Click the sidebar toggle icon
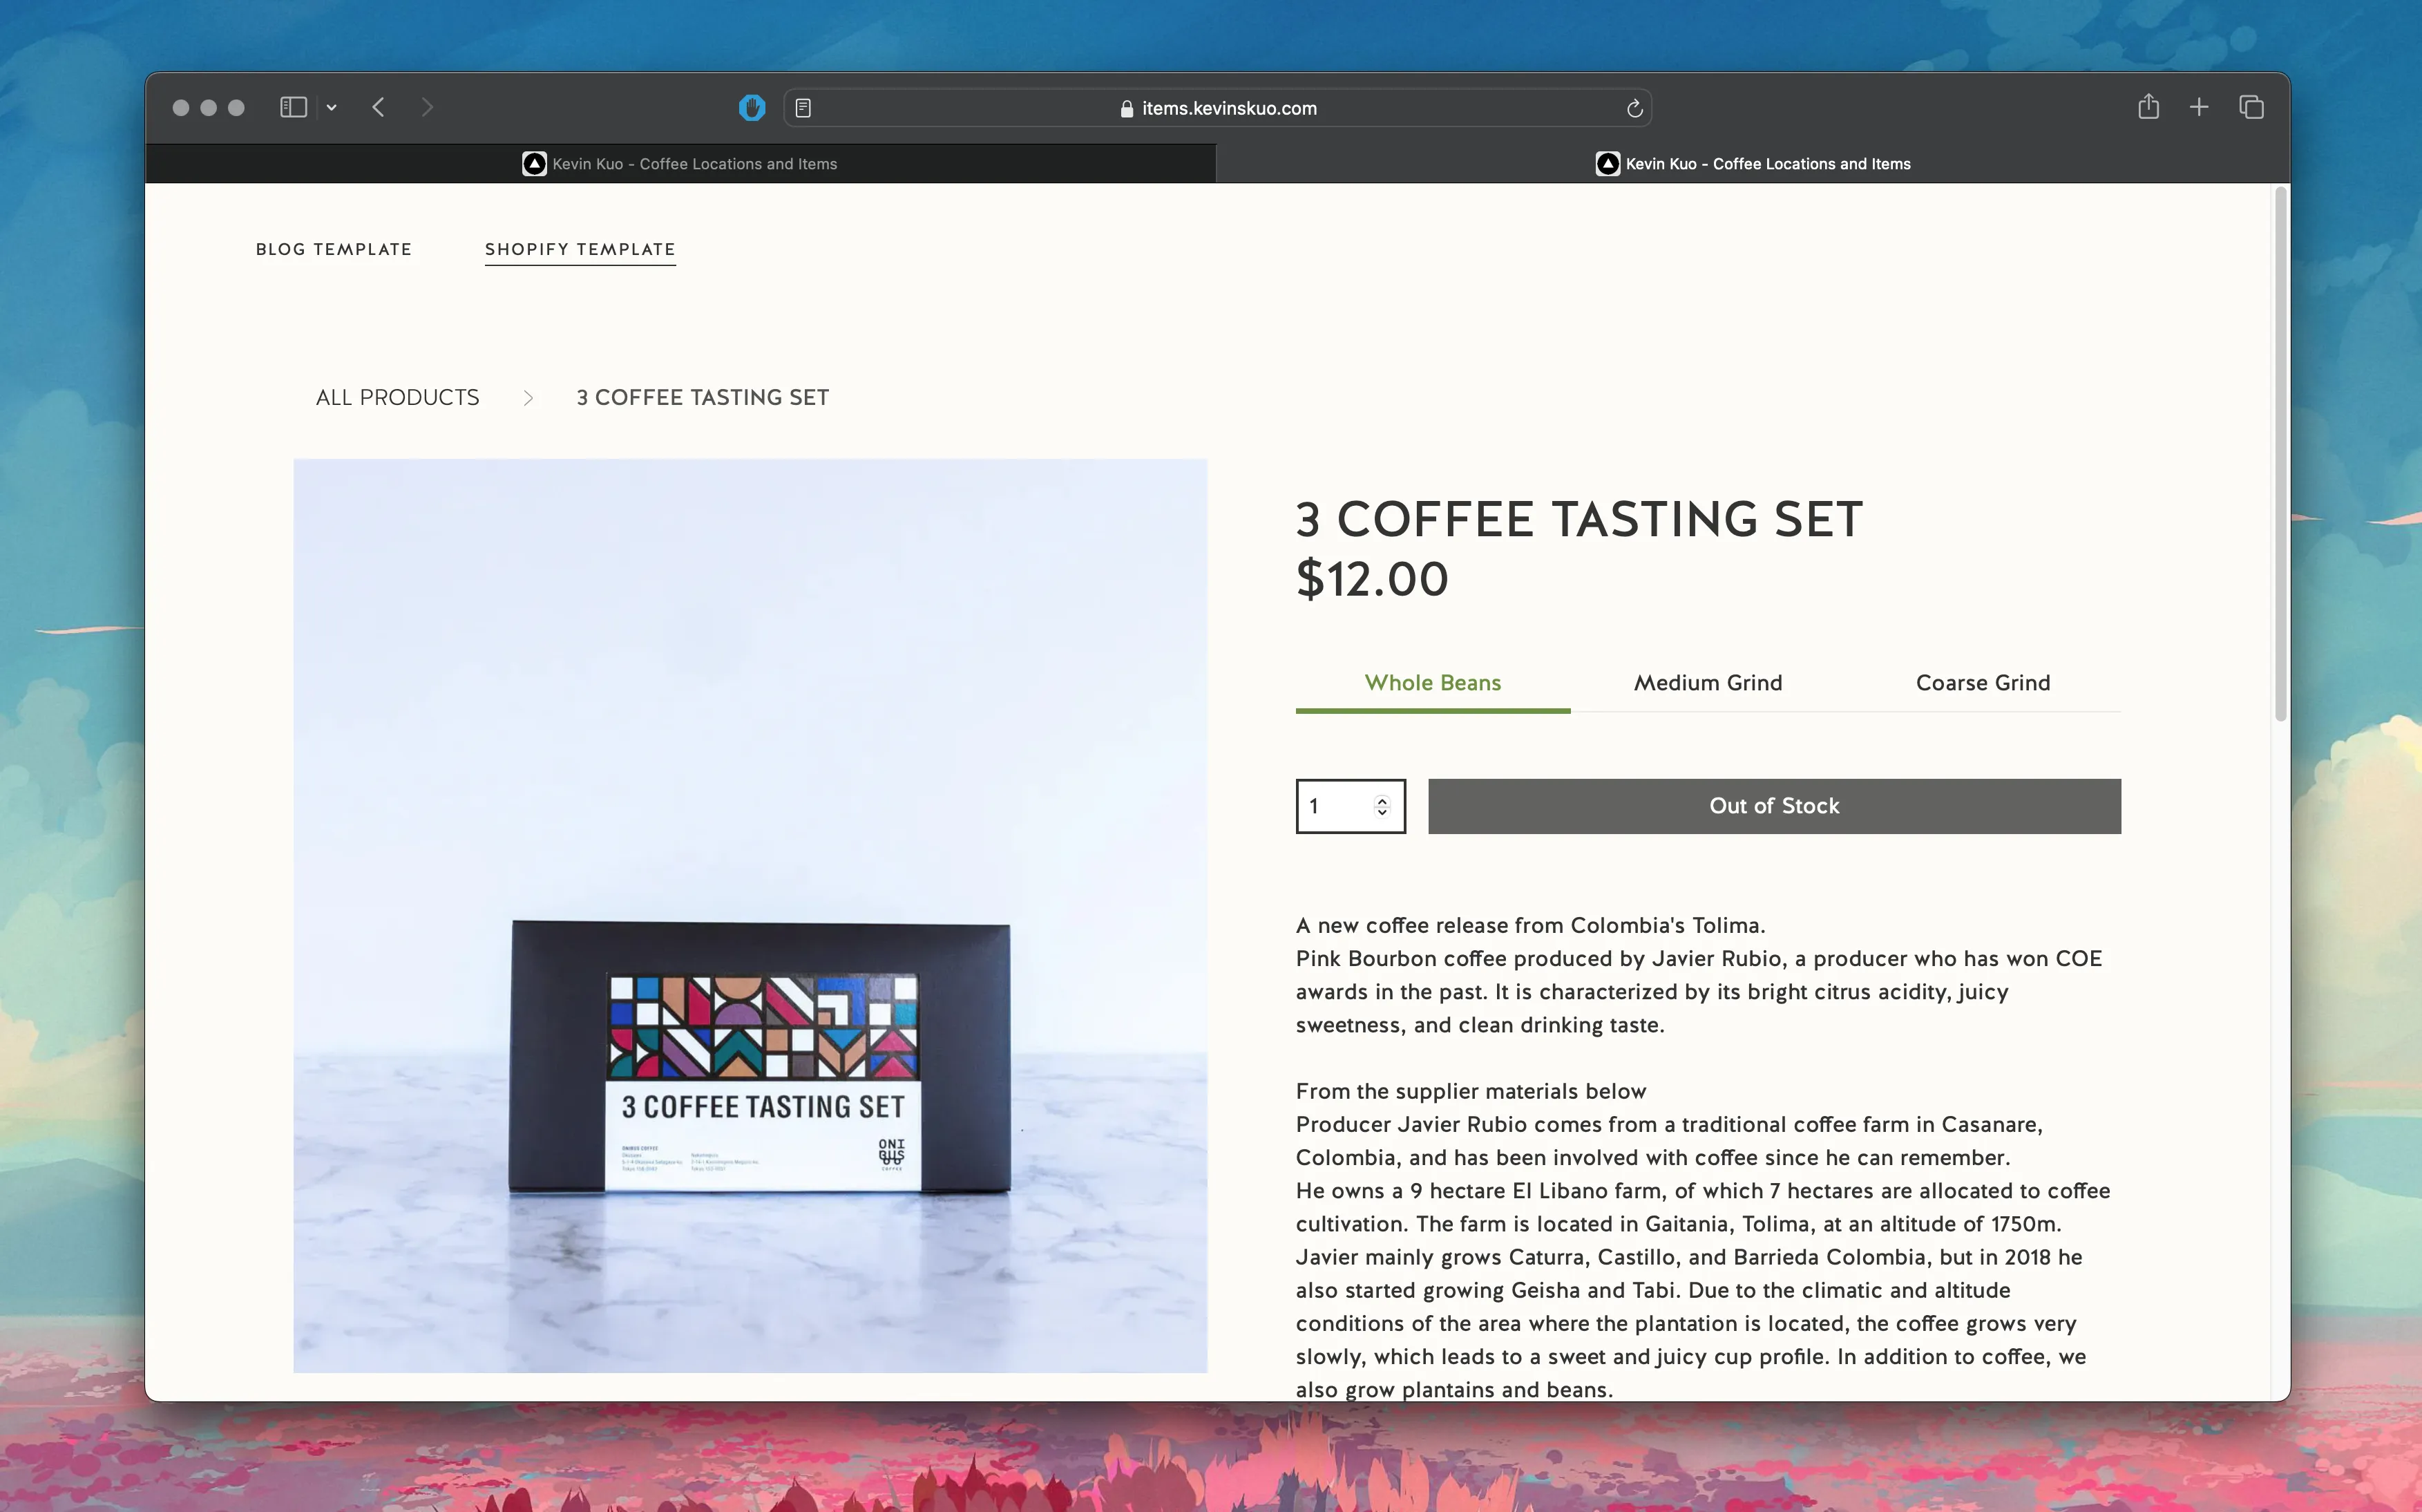The width and height of the screenshot is (2422, 1512). [x=292, y=106]
